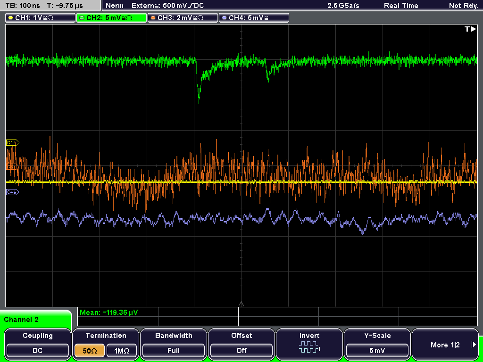Select the CH3 2mV channel tab
Viewport: 483px width, 362px height.
(x=183, y=18)
